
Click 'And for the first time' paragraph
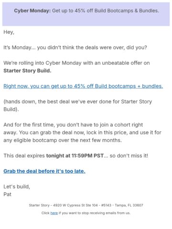click(82, 133)
